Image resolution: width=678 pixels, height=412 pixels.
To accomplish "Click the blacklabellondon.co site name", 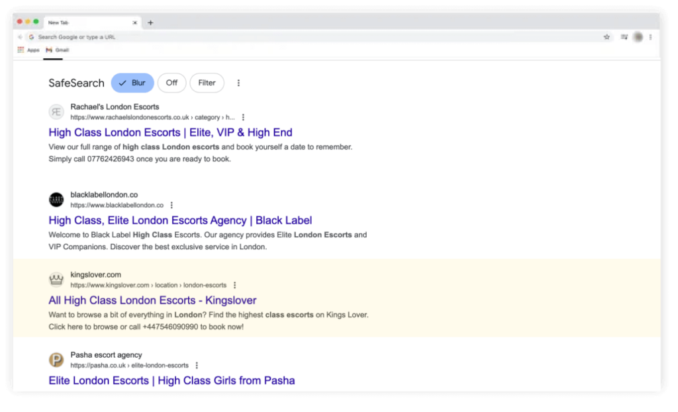I will (x=104, y=195).
